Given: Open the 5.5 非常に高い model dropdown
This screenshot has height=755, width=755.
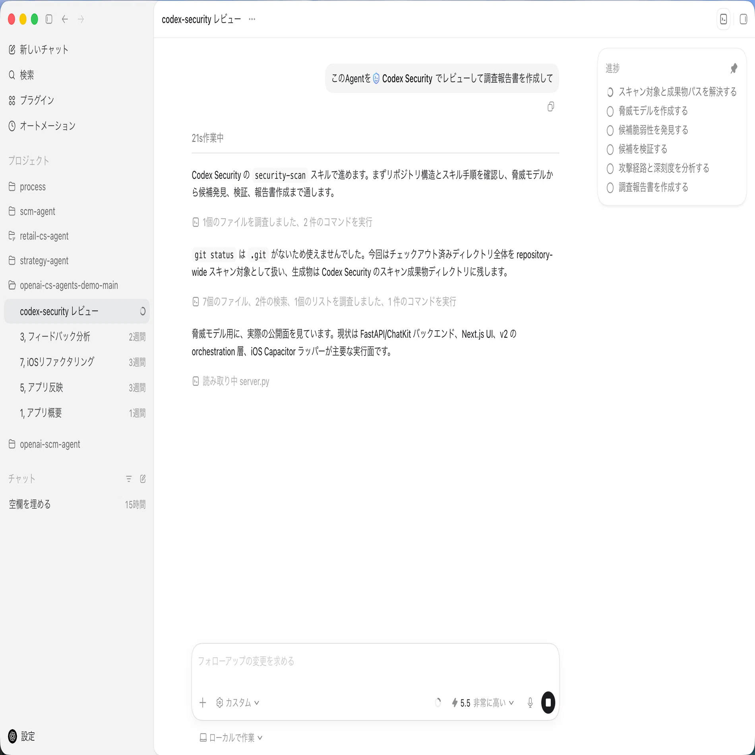Looking at the screenshot, I should point(483,703).
